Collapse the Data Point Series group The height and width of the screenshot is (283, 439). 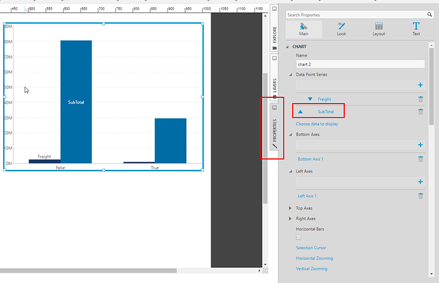coord(291,75)
